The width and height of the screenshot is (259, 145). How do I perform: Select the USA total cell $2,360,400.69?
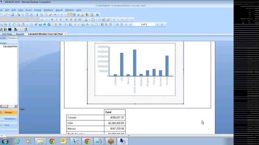(x=115, y=123)
